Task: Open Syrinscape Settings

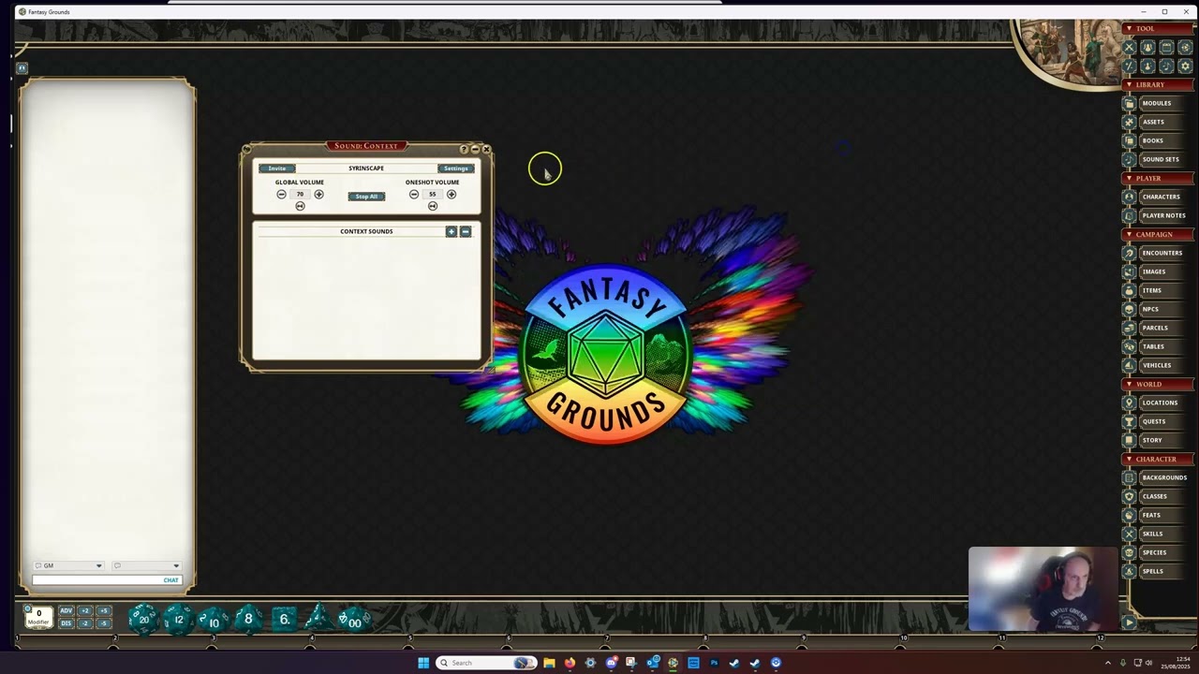Action: tap(456, 168)
